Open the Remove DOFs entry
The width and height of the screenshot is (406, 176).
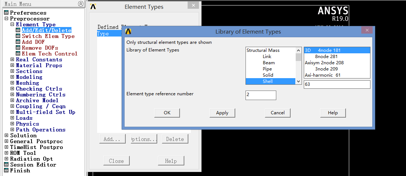40,48
